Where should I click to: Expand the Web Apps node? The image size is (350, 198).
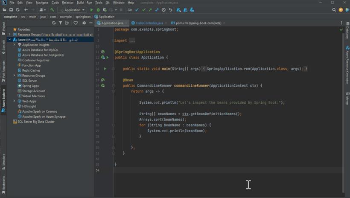pos(14,101)
